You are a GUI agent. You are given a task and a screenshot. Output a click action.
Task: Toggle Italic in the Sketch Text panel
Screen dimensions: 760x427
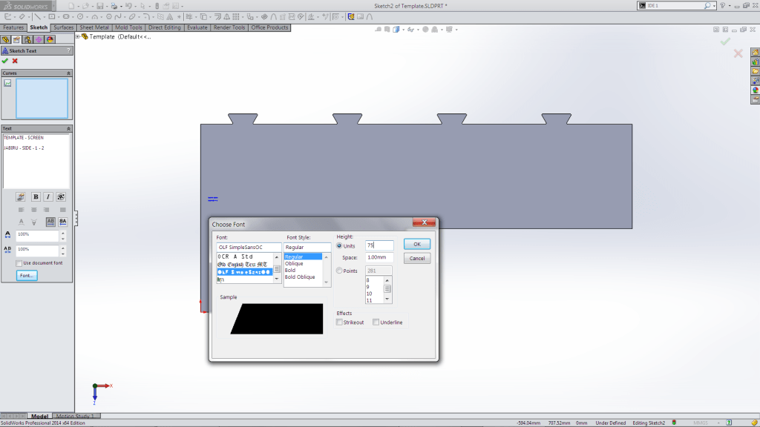(x=47, y=196)
